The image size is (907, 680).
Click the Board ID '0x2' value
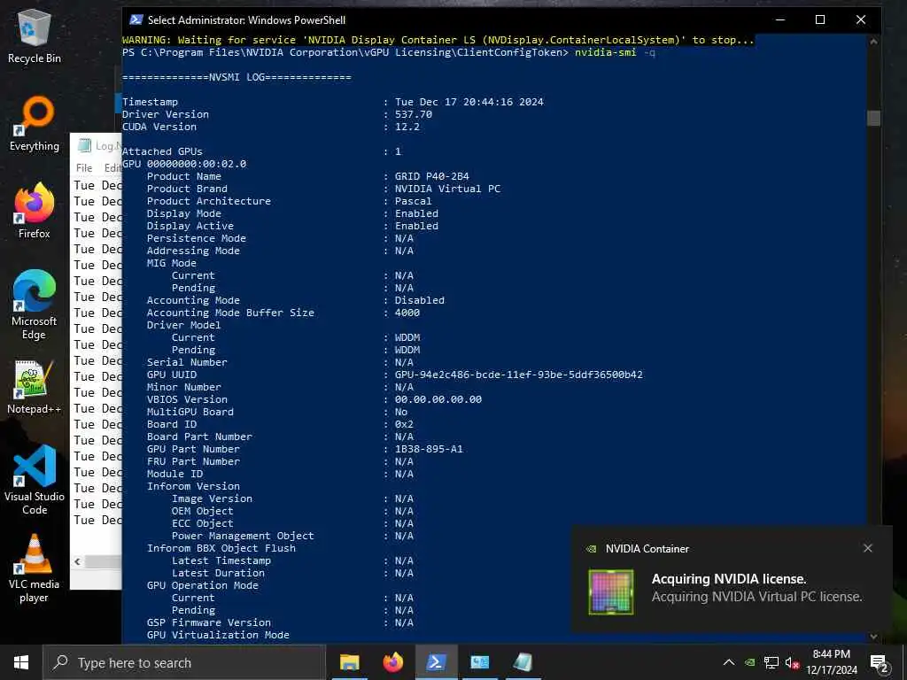point(404,424)
